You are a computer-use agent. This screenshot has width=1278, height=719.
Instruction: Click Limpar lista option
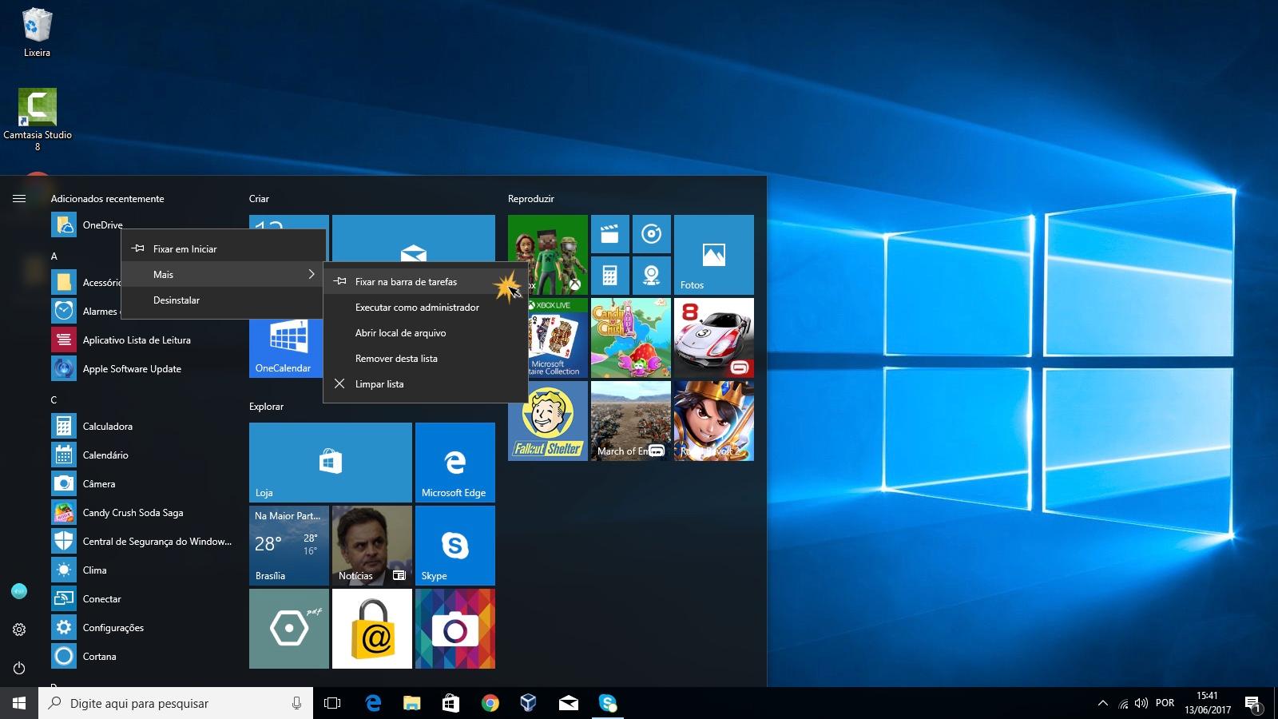pos(379,384)
